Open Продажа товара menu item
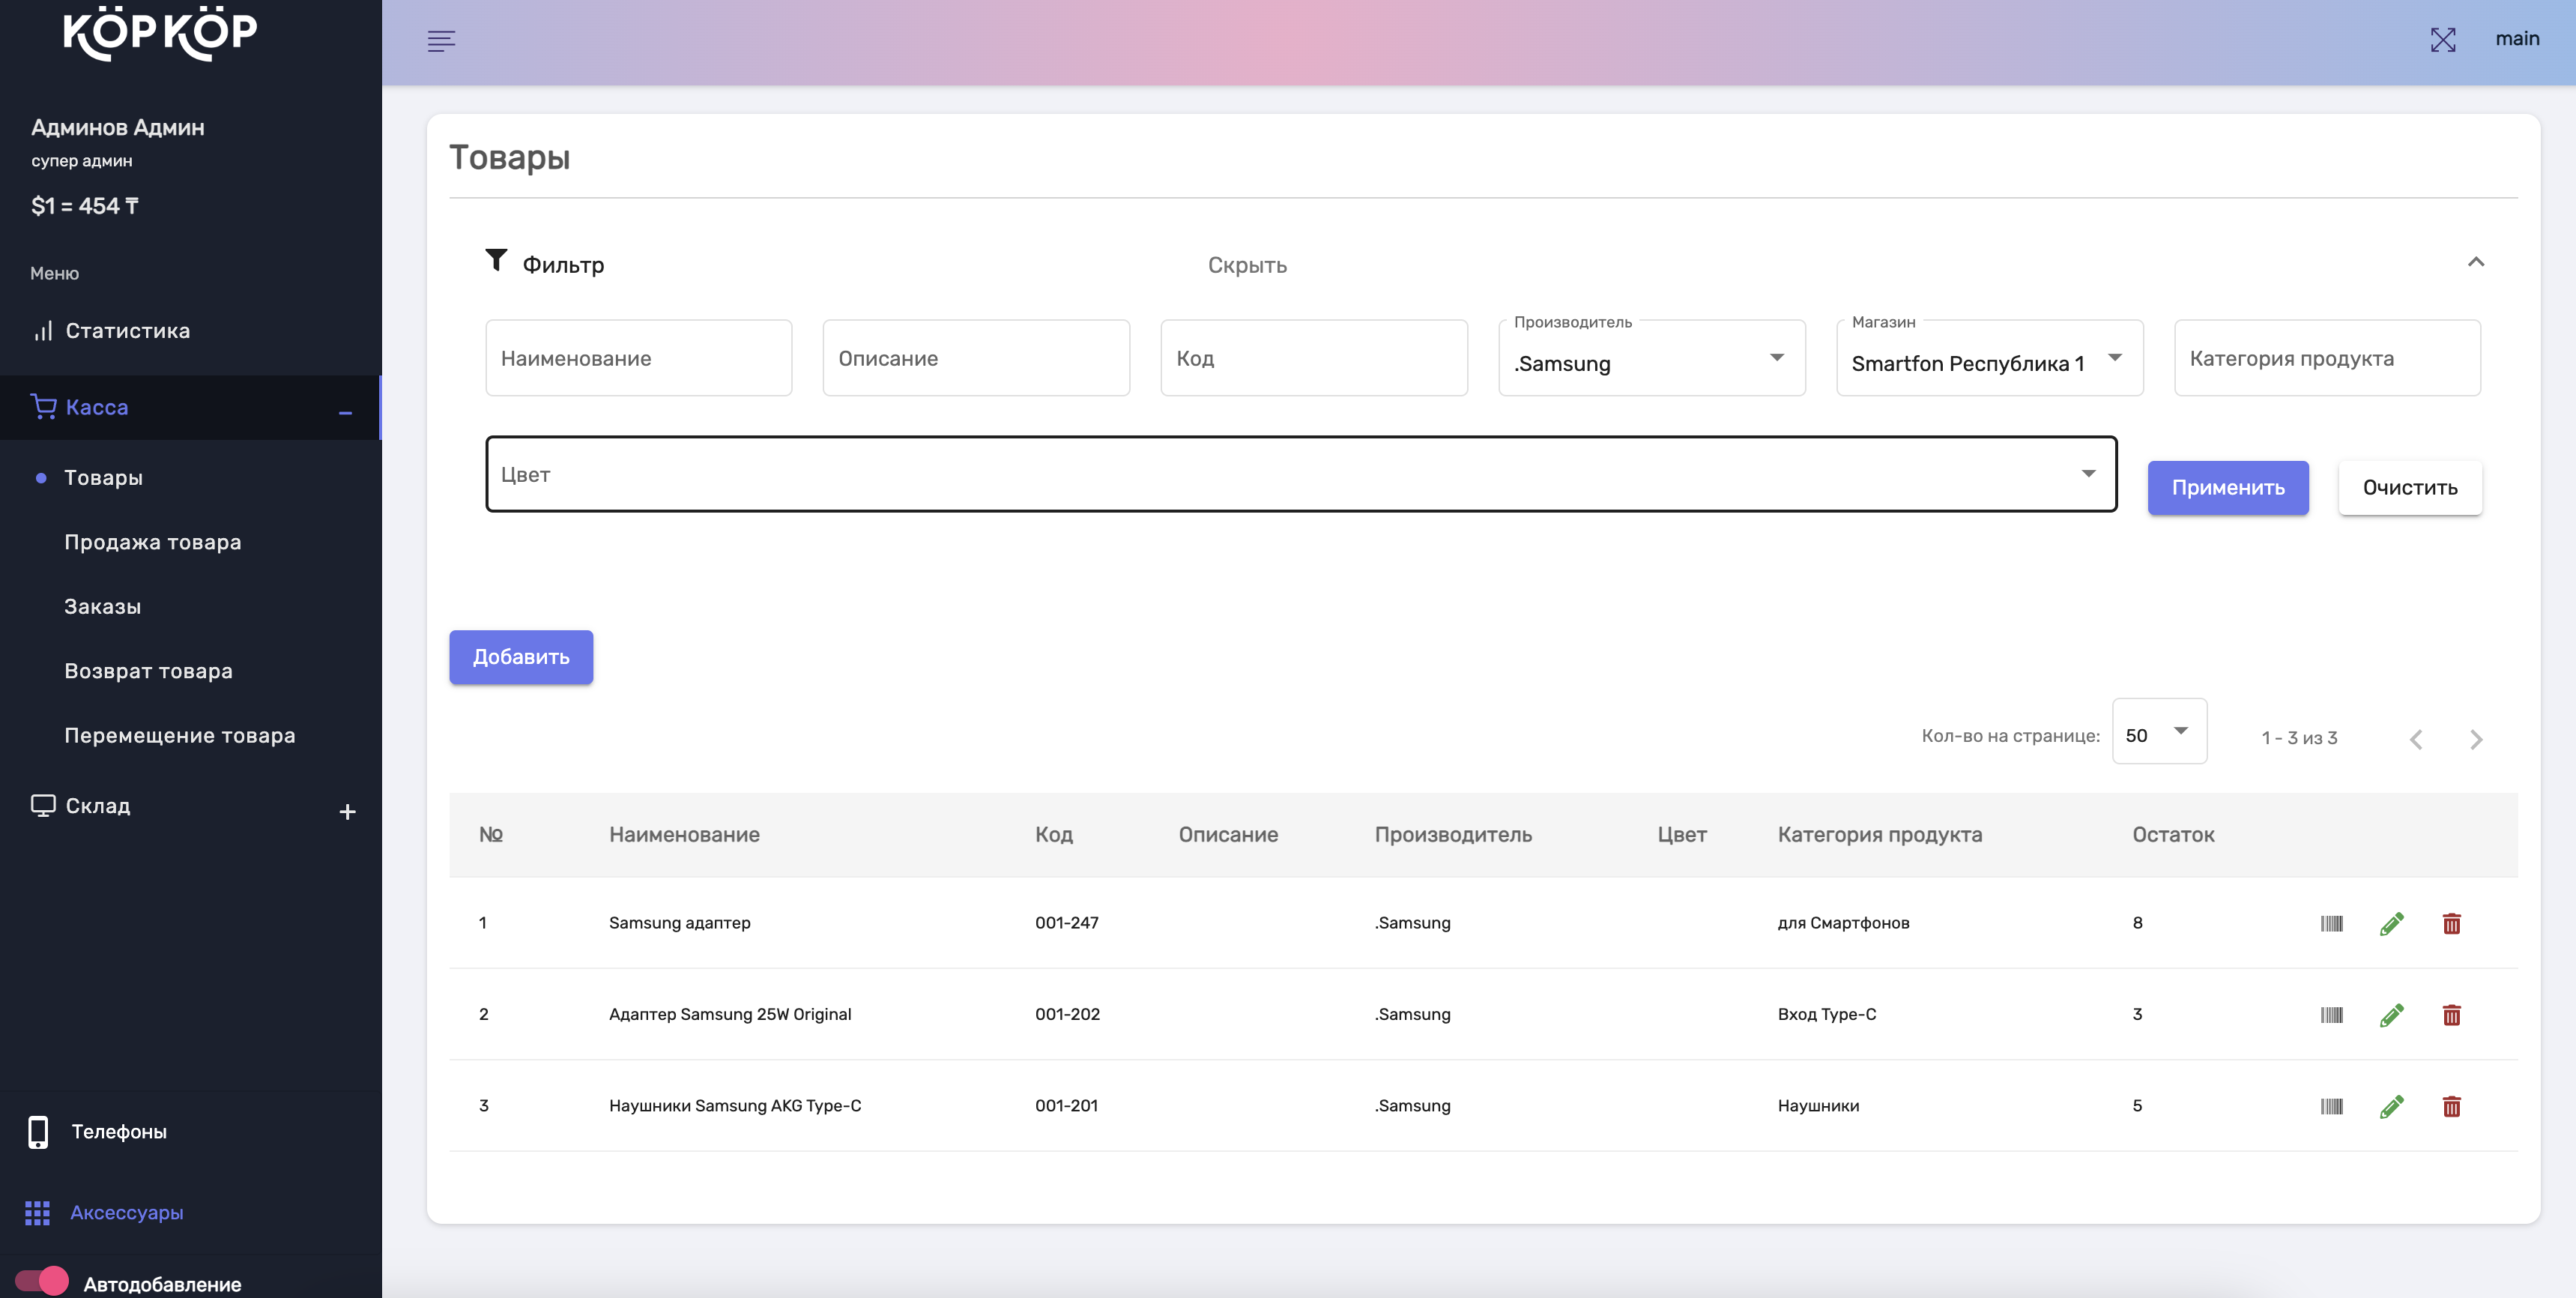The width and height of the screenshot is (2576, 1298). tap(152, 542)
